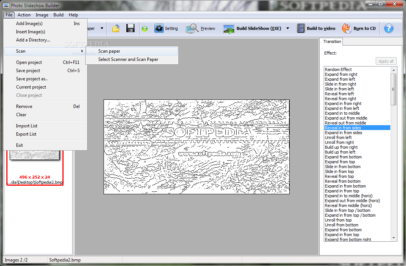Click the open project folder icon
The image size is (406, 266).
click(116, 28)
